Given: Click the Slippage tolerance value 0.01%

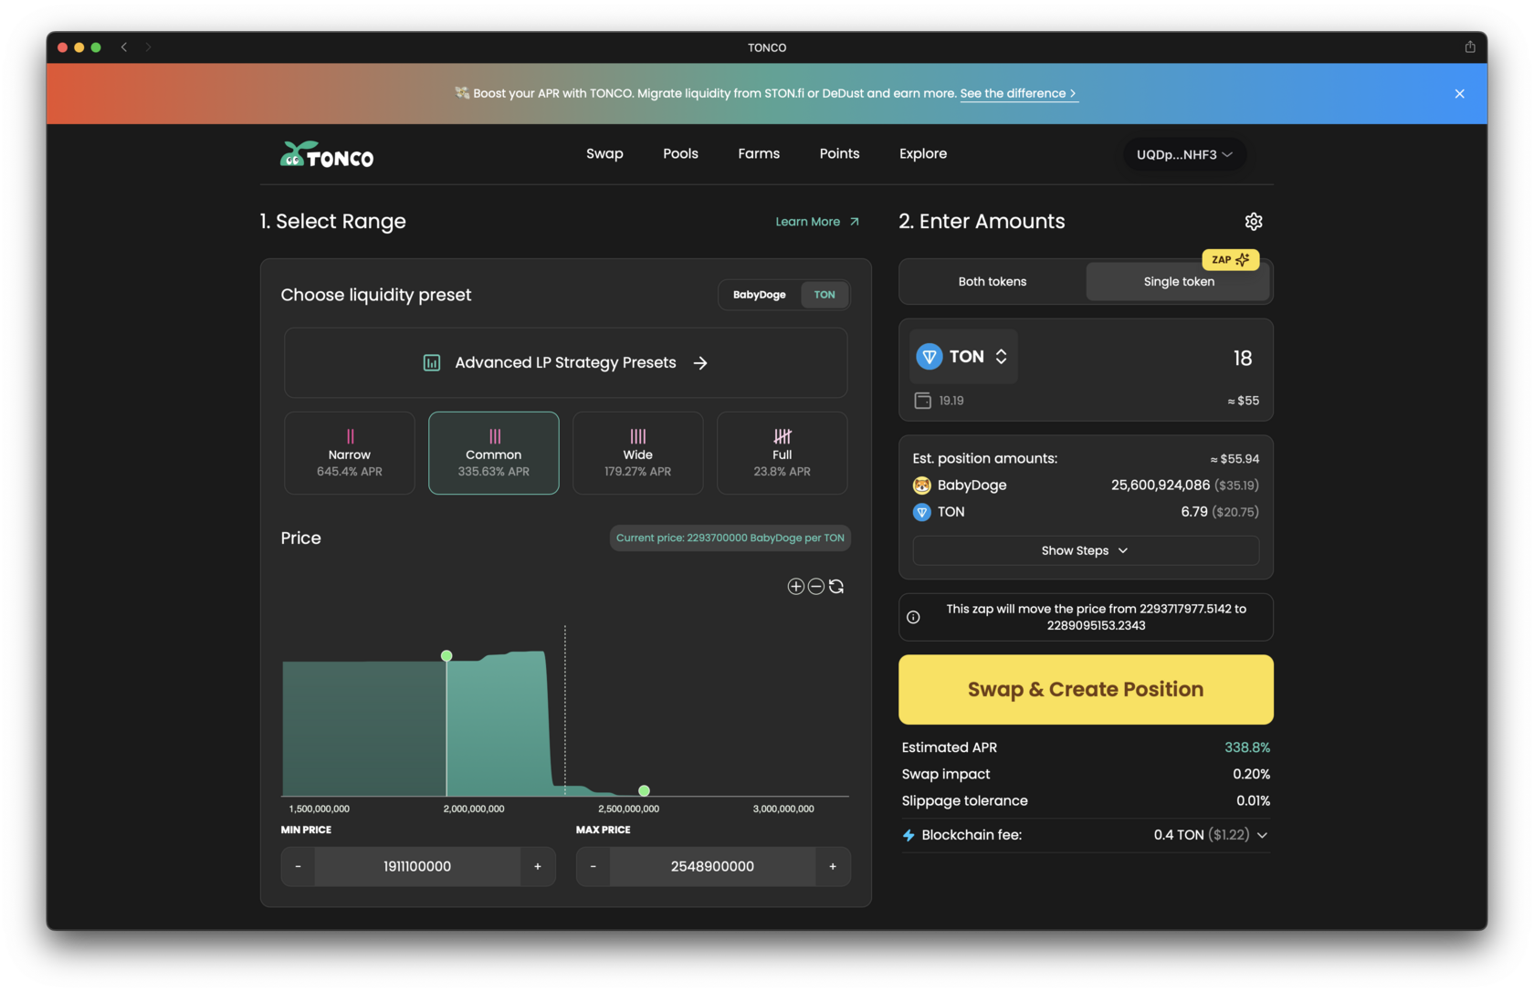Looking at the screenshot, I should click(x=1253, y=801).
